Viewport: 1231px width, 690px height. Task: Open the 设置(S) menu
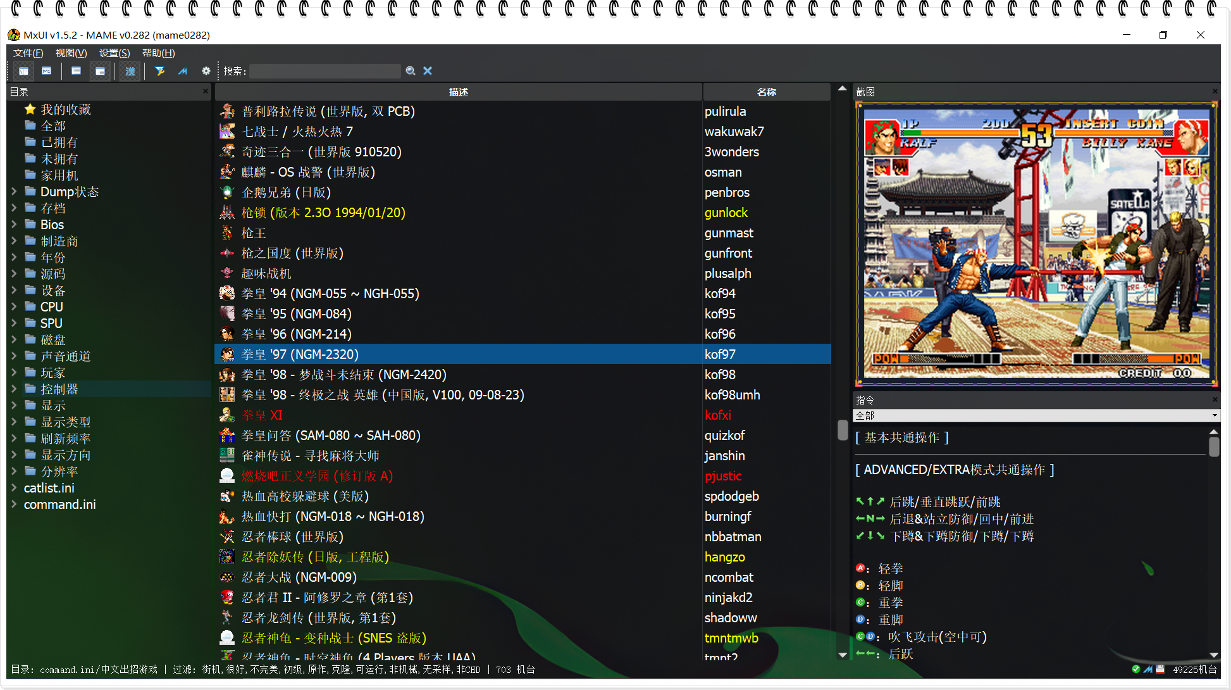pyautogui.click(x=114, y=53)
